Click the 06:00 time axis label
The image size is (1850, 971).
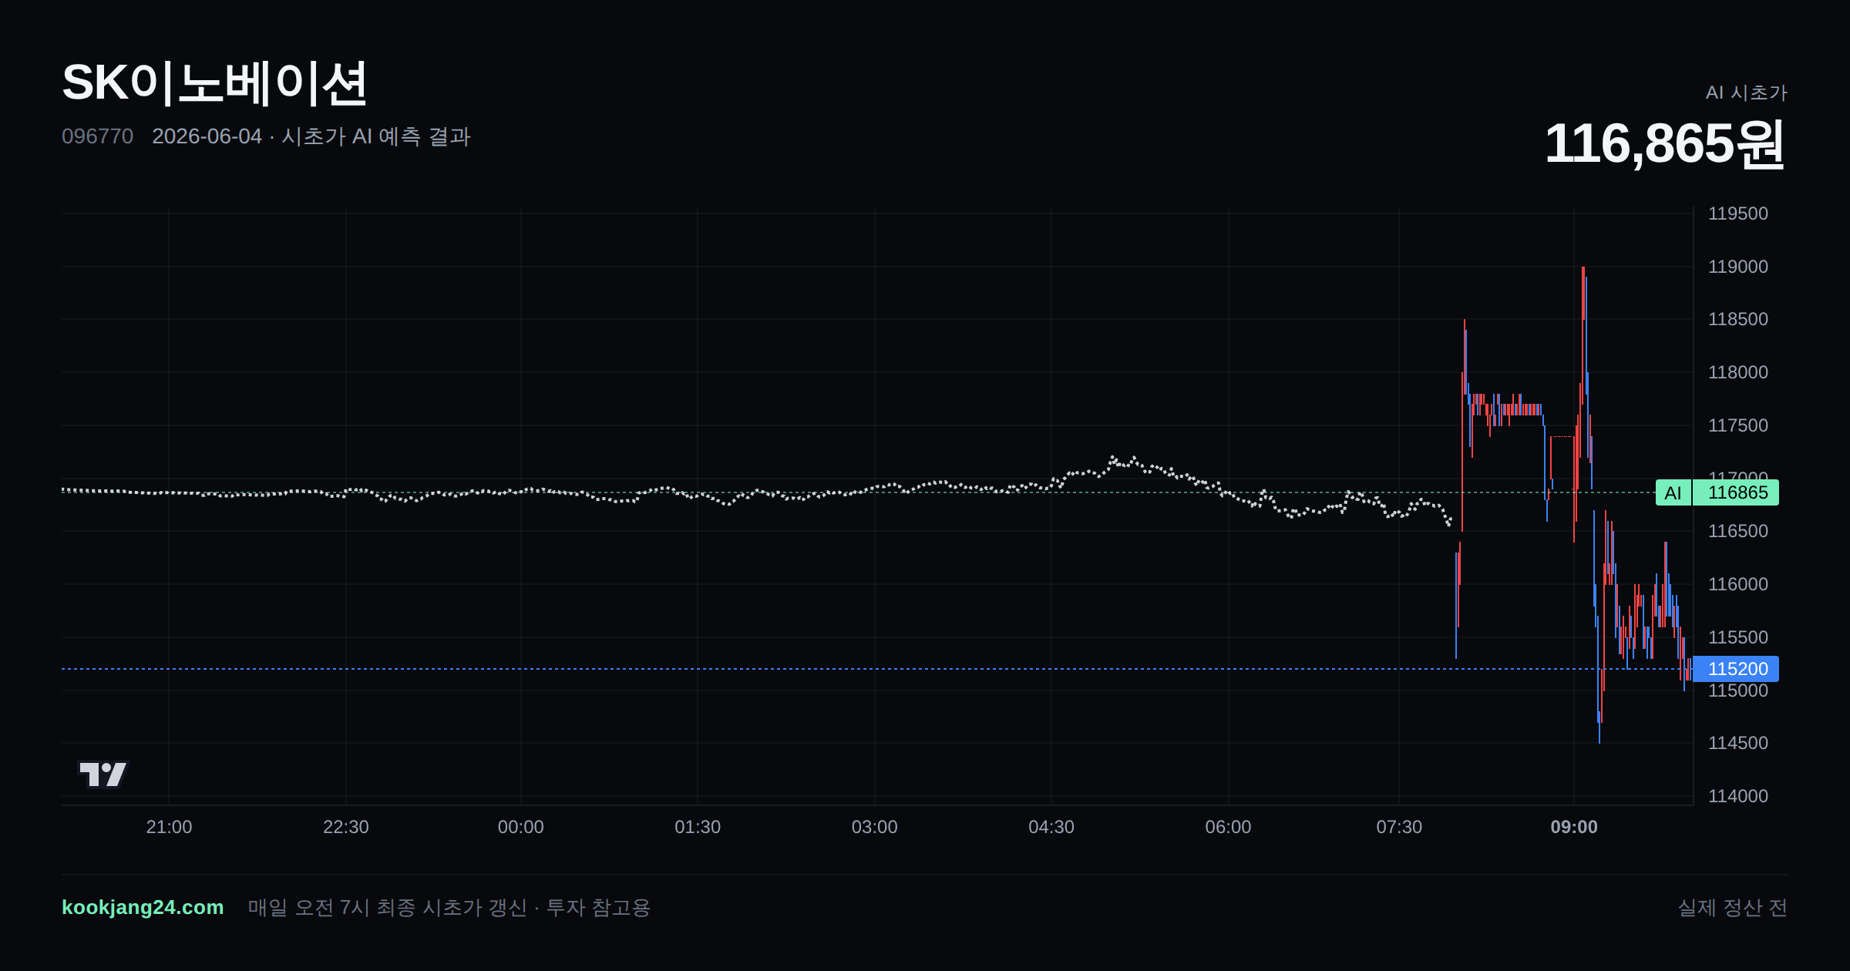1228,827
